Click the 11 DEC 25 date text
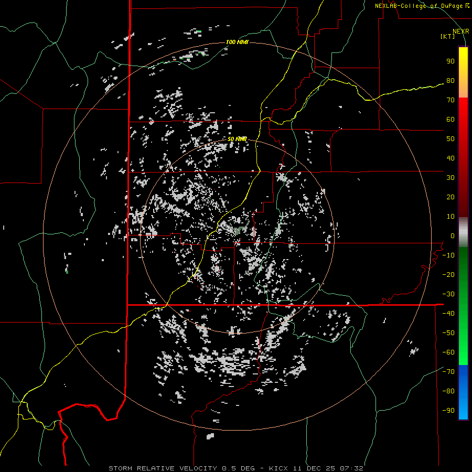The image size is (472, 472). [315, 468]
